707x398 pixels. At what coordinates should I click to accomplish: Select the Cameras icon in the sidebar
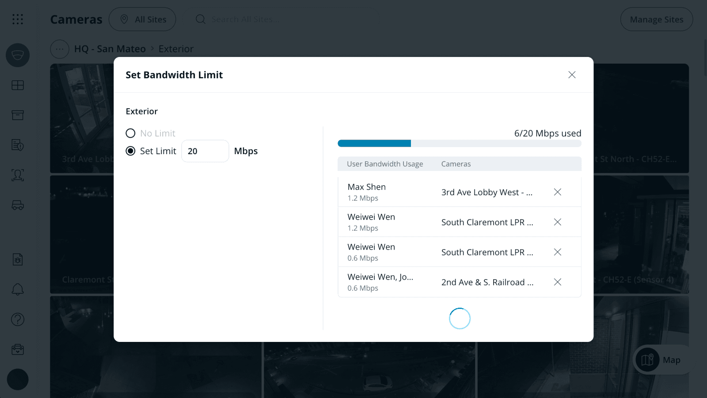pyautogui.click(x=18, y=55)
